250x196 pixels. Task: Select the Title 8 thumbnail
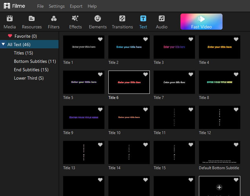click(x=219, y=82)
